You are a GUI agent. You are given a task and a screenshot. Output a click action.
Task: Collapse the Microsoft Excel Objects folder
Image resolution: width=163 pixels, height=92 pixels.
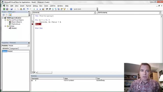click(x=5, y=20)
